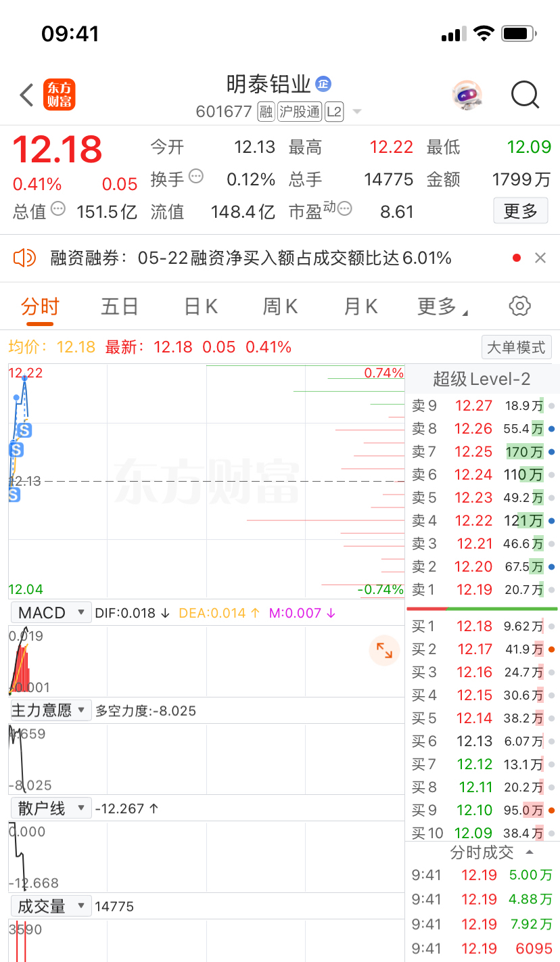Switch to the 分时 tab
Image resolution: width=560 pixels, height=962 pixels.
coord(40,306)
